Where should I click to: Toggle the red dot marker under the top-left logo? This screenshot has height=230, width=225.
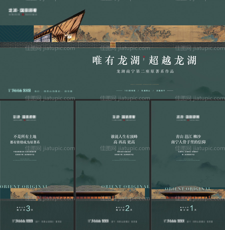tap(23, 14)
